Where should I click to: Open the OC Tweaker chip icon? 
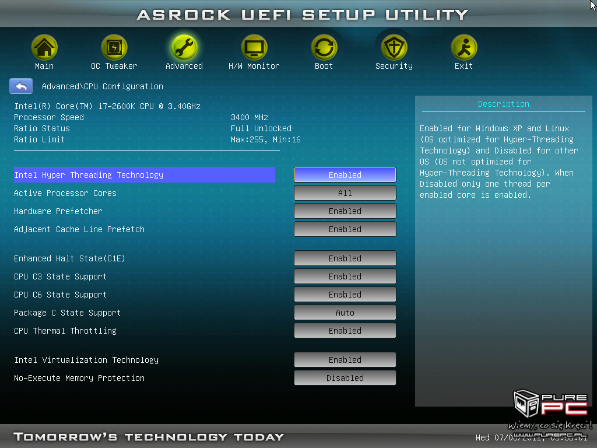click(x=114, y=47)
